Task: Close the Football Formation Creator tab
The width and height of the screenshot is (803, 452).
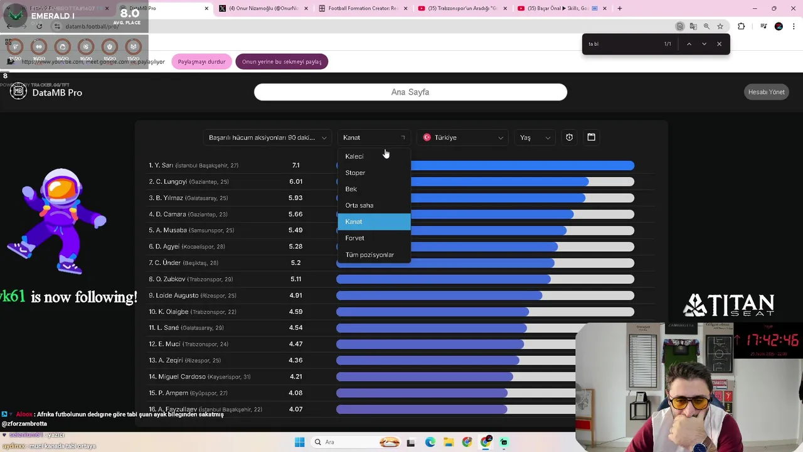Action: (x=406, y=8)
